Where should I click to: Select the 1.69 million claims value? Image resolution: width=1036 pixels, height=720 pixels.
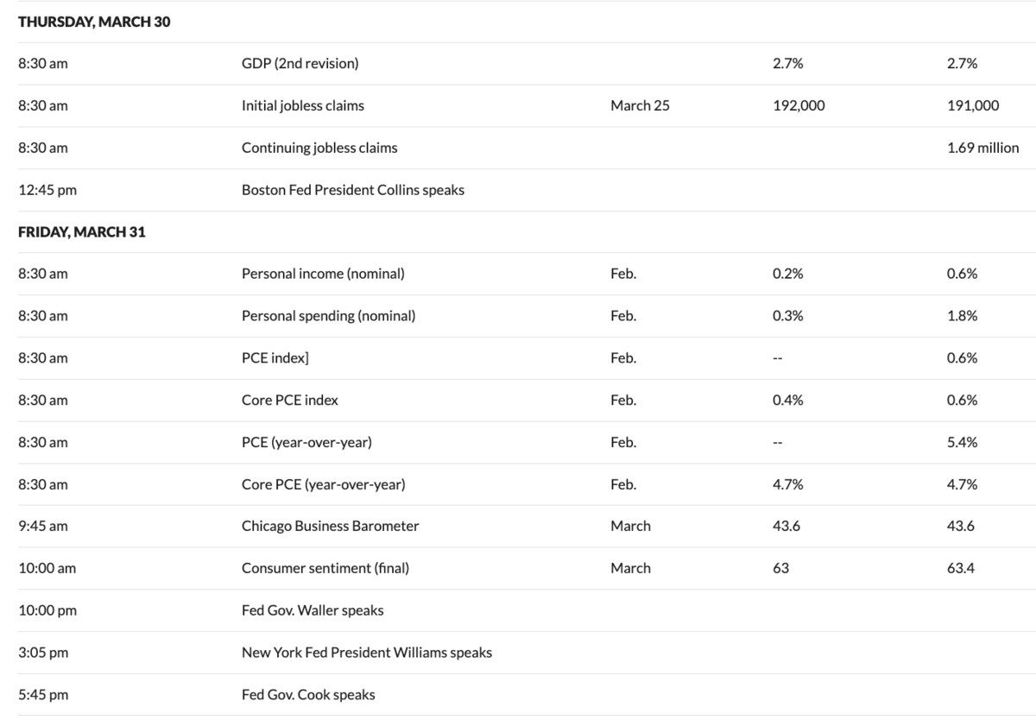[x=982, y=148]
